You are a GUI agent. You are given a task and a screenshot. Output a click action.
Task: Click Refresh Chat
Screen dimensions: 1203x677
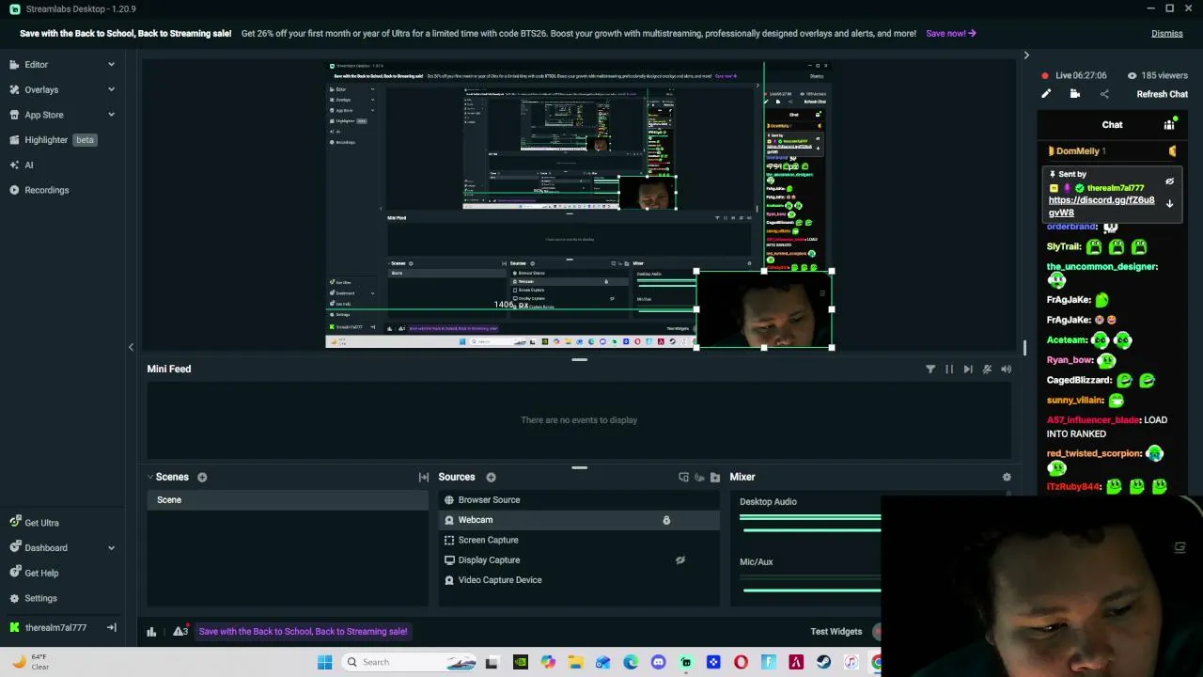point(1162,94)
